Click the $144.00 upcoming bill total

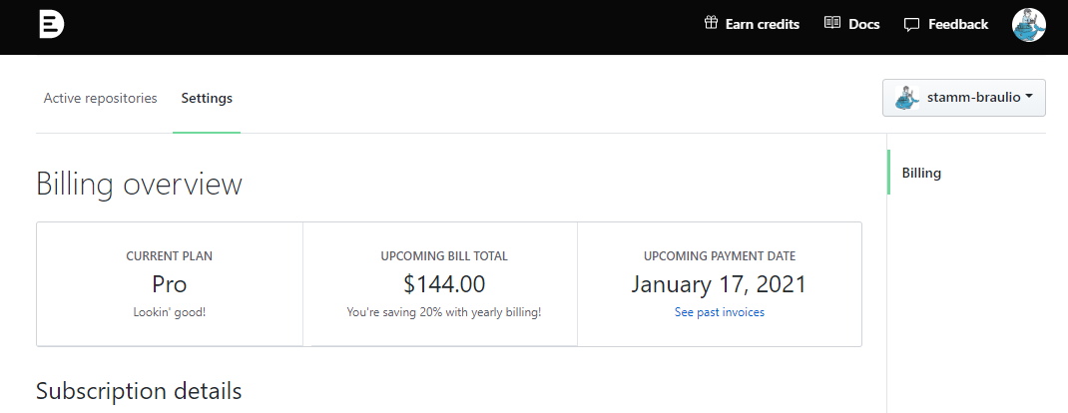pyautogui.click(x=444, y=283)
